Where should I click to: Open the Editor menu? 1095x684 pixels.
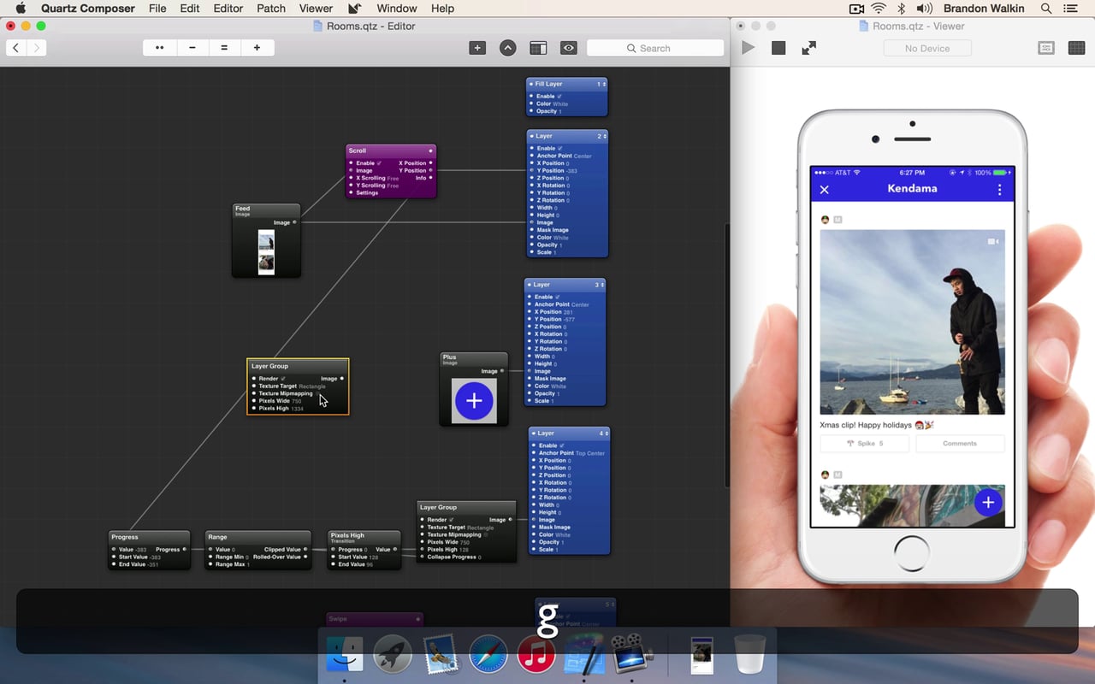[x=228, y=9]
